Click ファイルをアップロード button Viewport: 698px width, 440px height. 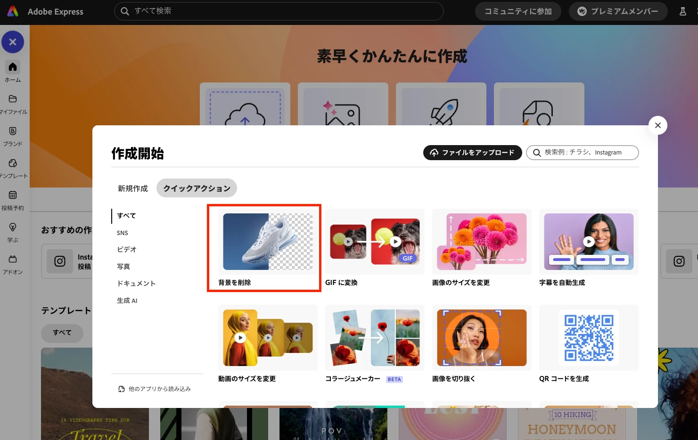tap(472, 153)
